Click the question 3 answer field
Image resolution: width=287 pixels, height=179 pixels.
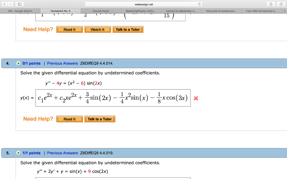(x=110, y=17)
